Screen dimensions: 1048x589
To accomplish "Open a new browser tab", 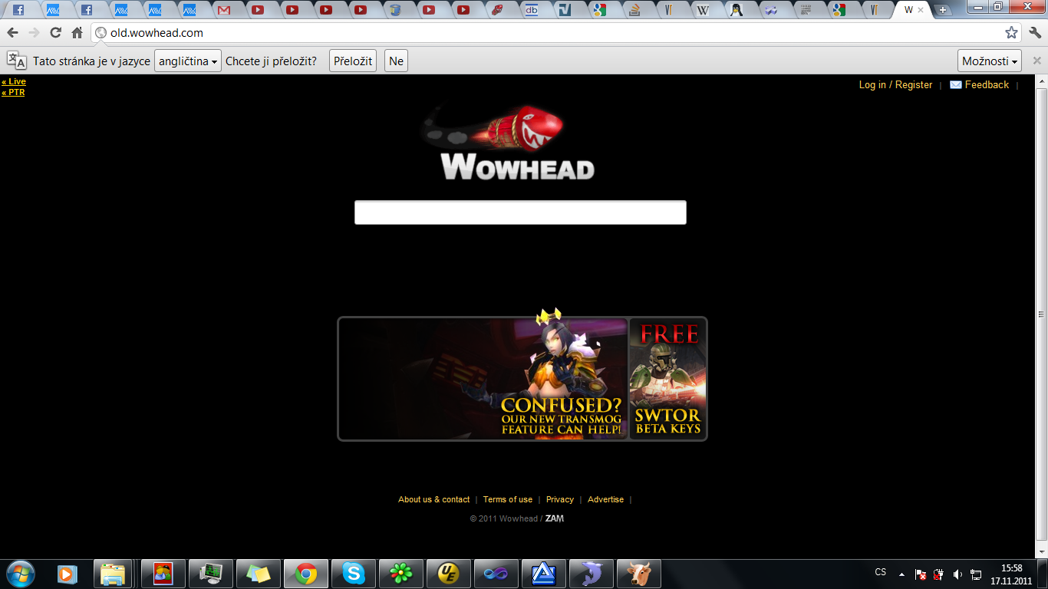I will click(x=943, y=11).
